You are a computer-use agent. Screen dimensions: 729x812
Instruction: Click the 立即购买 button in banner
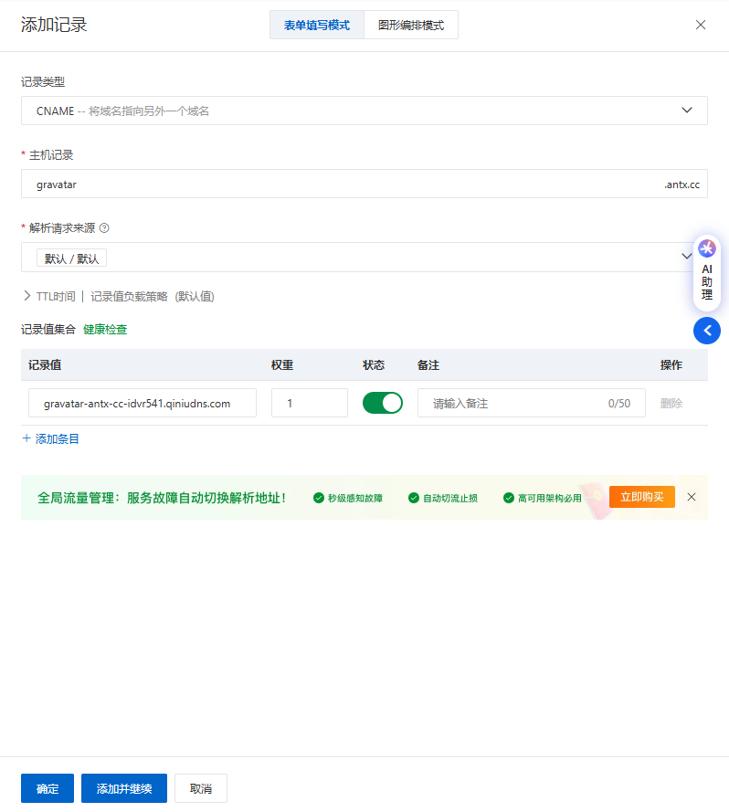click(641, 497)
